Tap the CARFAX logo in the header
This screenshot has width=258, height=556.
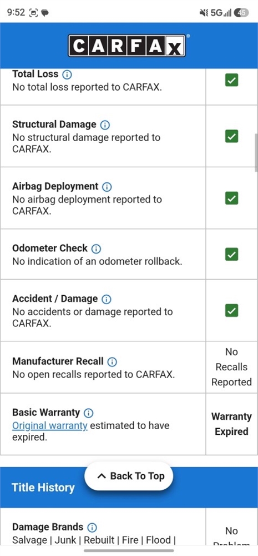[x=127, y=46]
